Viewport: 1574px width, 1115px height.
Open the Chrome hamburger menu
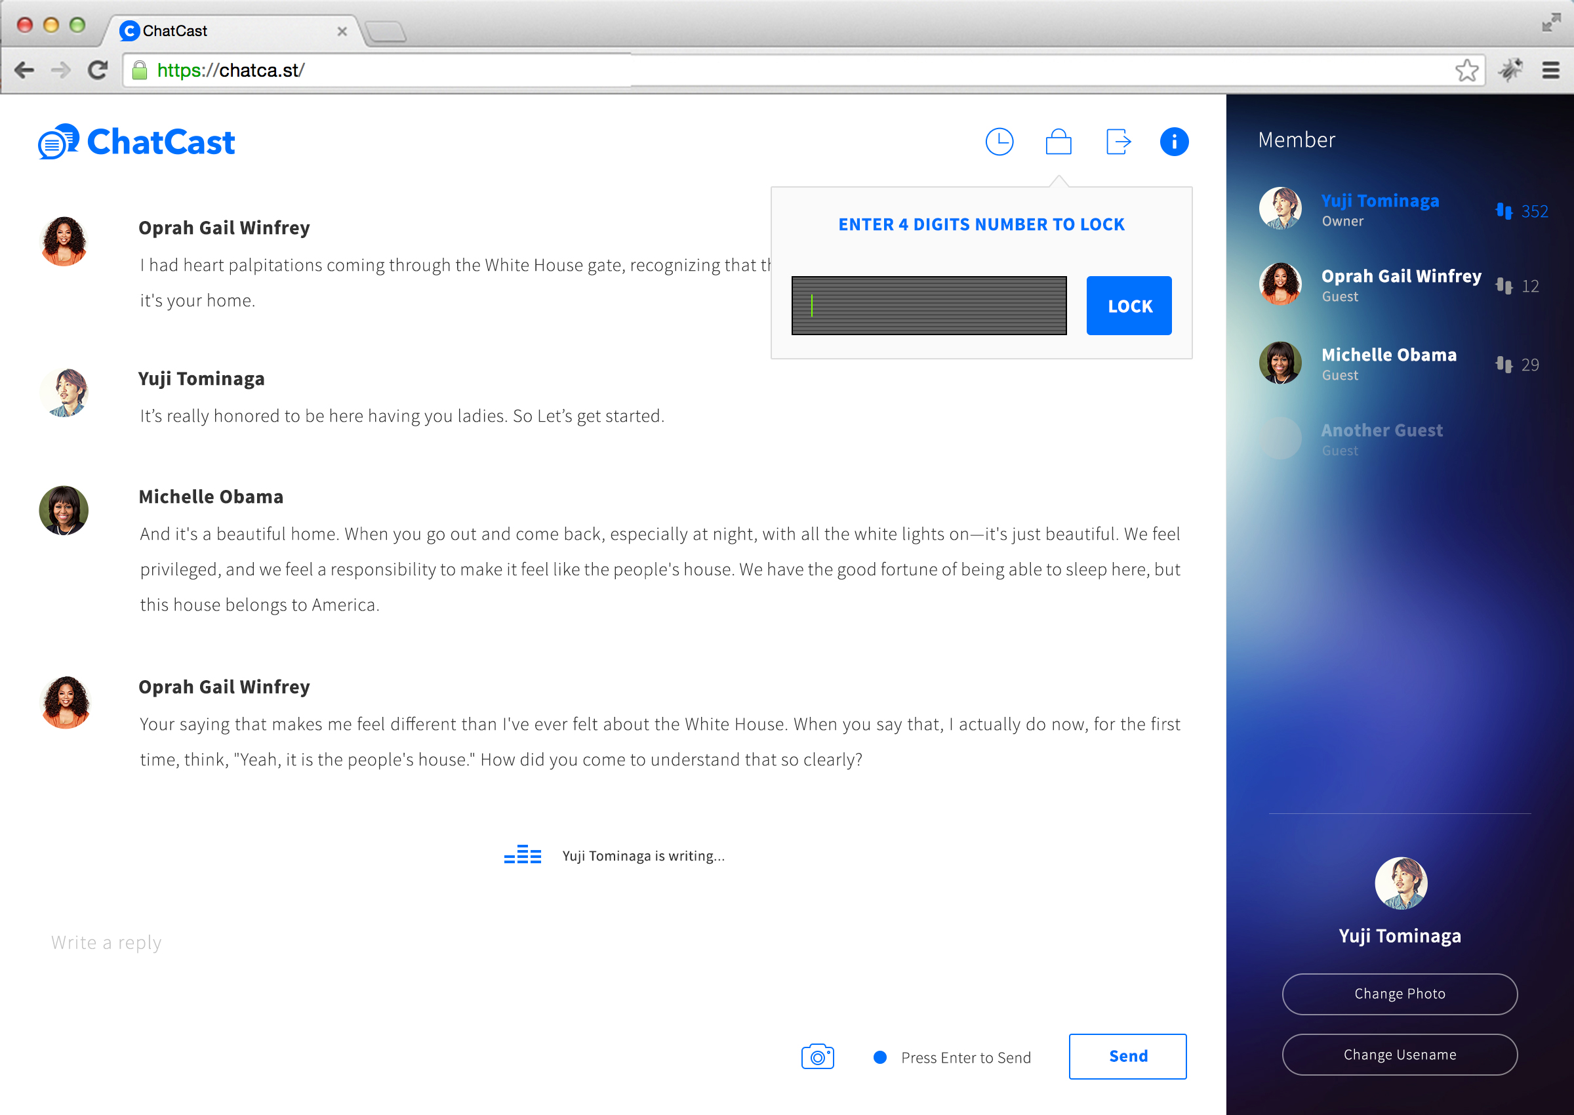[1550, 70]
